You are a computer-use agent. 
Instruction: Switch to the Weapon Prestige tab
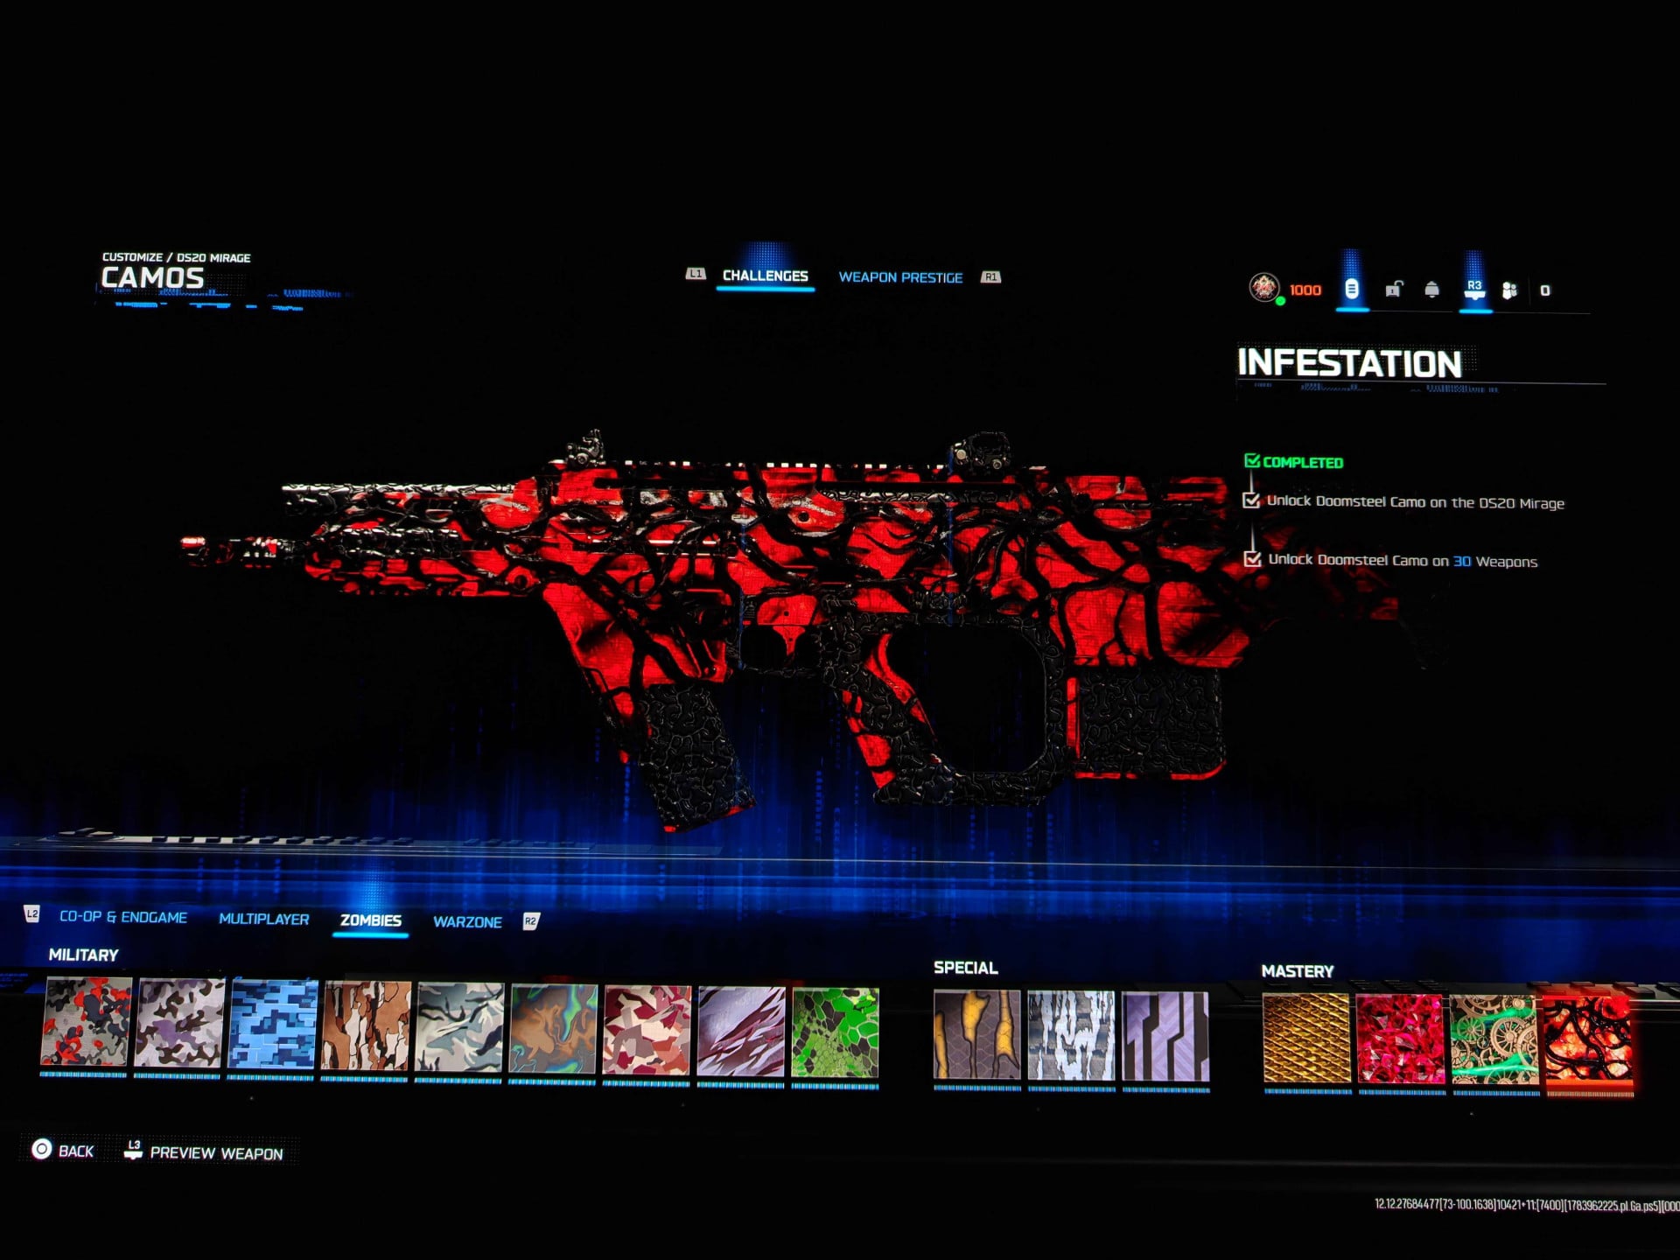[x=900, y=277]
